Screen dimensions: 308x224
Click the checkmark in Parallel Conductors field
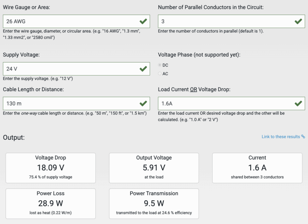tap(298, 21)
